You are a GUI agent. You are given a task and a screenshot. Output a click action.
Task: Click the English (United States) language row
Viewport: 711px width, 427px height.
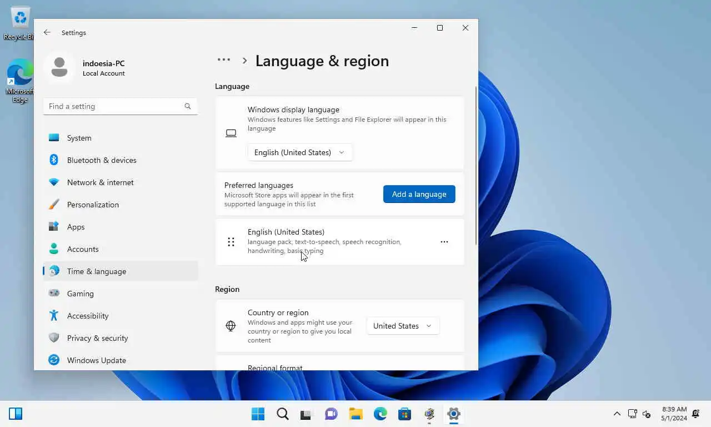(x=339, y=242)
